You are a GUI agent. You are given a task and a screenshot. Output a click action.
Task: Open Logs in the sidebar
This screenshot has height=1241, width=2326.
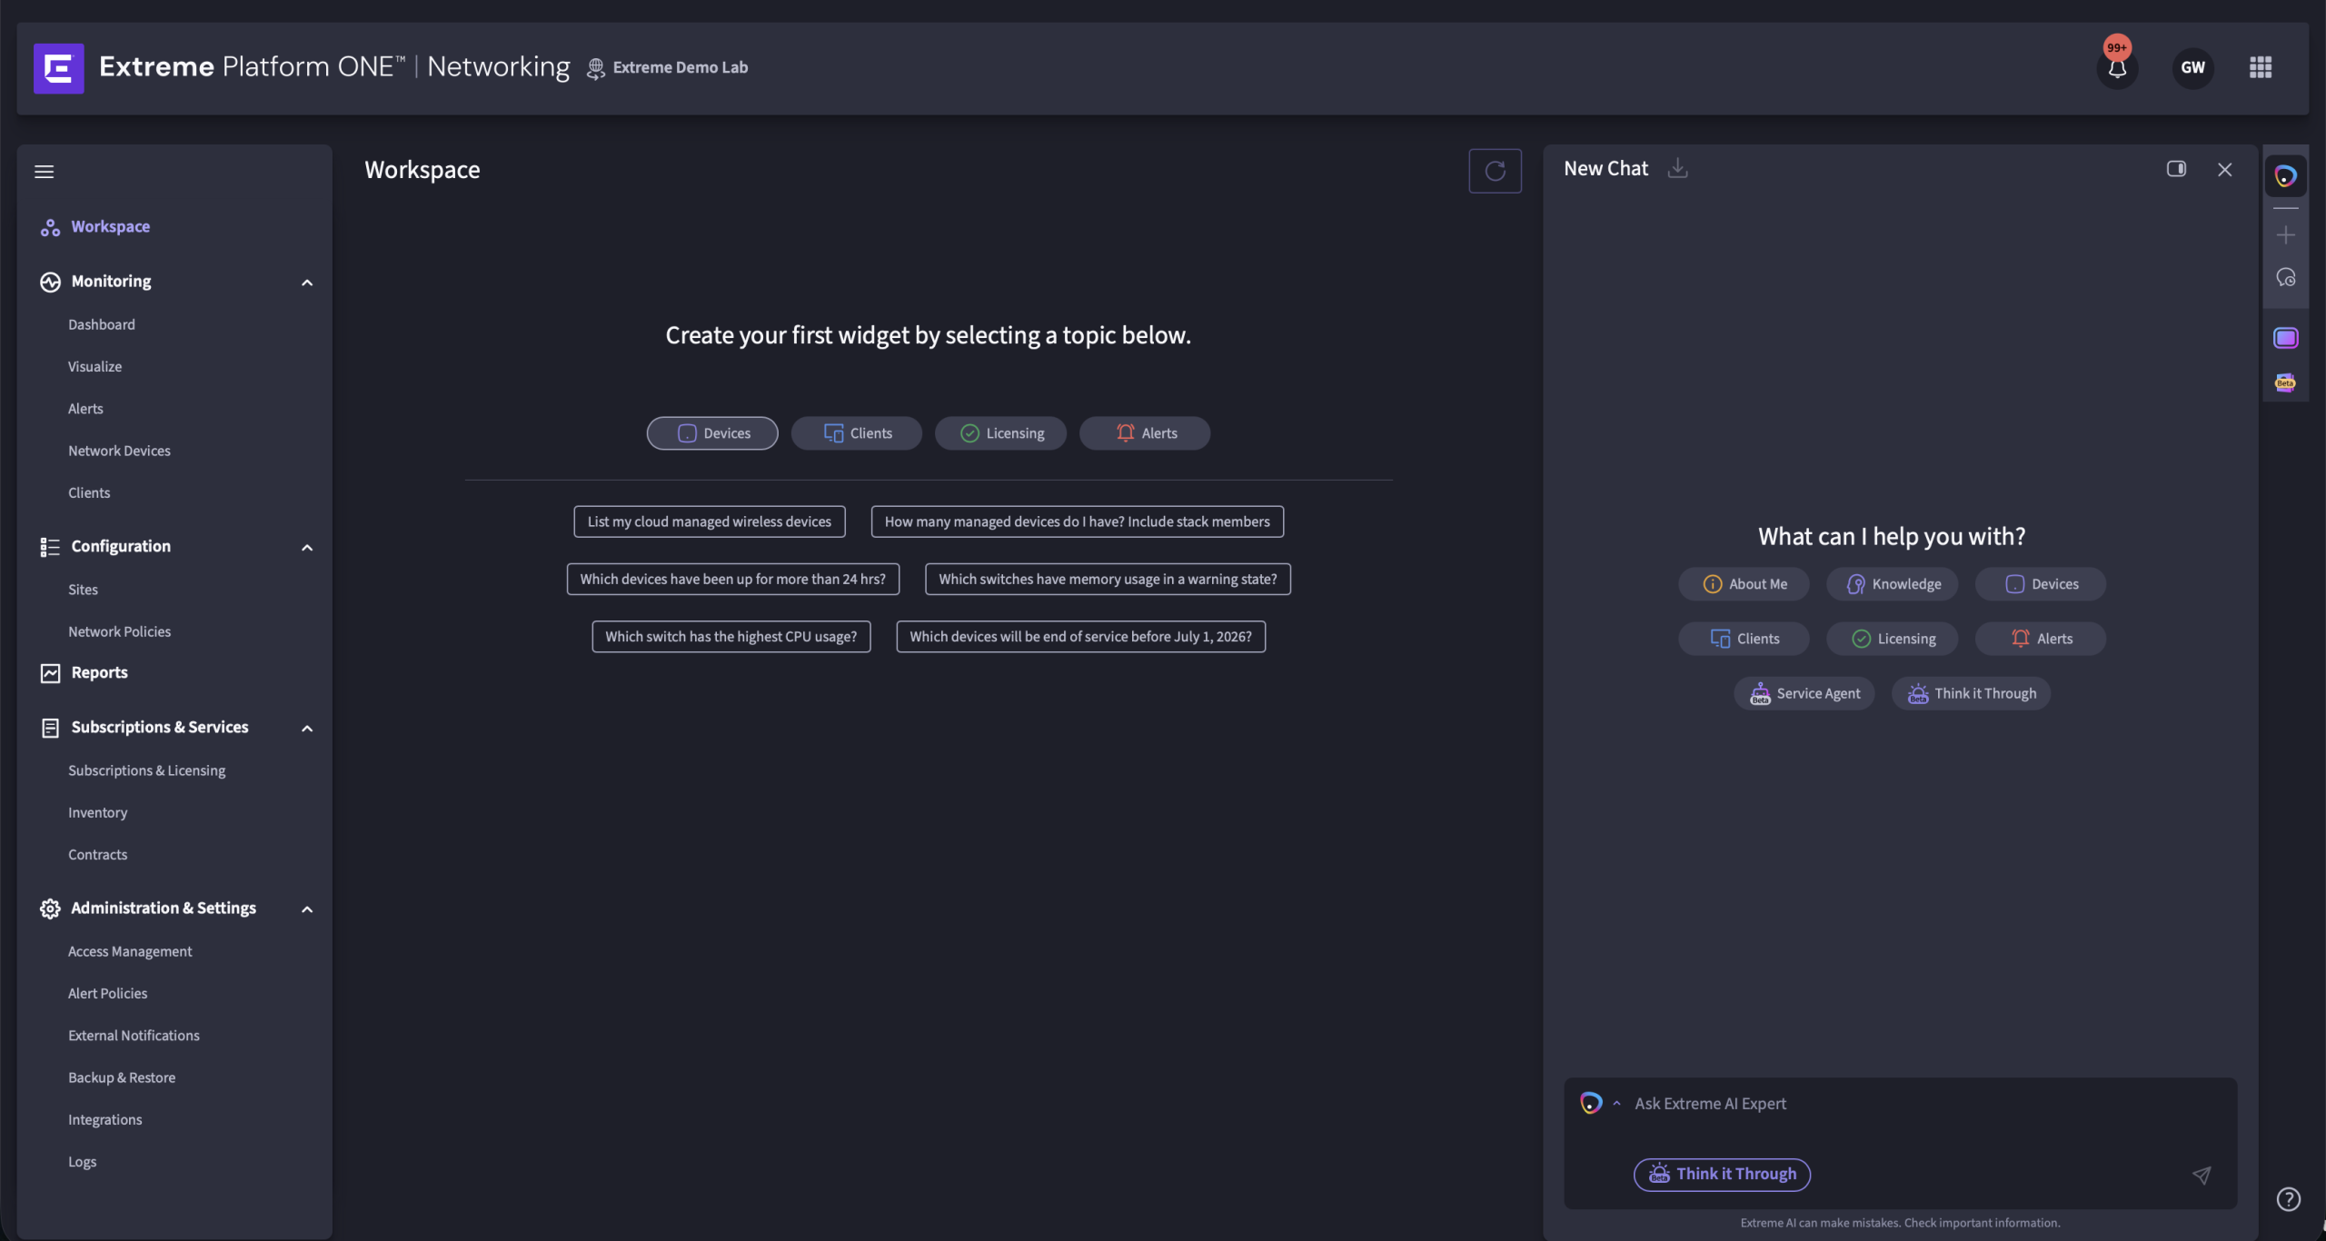[82, 1161]
